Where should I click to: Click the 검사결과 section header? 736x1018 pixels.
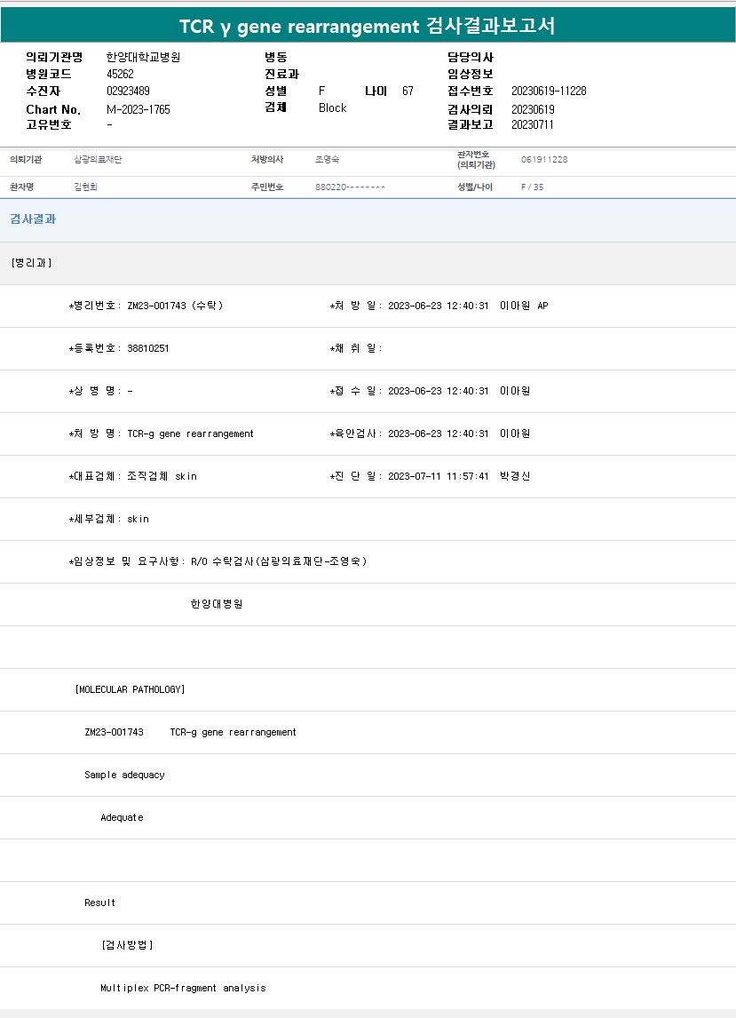[33, 219]
